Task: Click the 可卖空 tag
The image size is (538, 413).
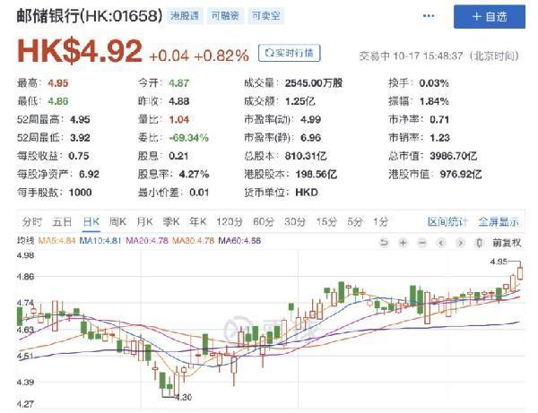Action: (266, 16)
